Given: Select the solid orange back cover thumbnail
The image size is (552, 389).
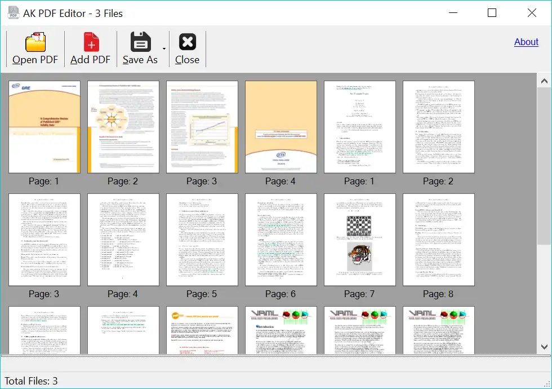Looking at the screenshot, I should click(x=281, y=127).
